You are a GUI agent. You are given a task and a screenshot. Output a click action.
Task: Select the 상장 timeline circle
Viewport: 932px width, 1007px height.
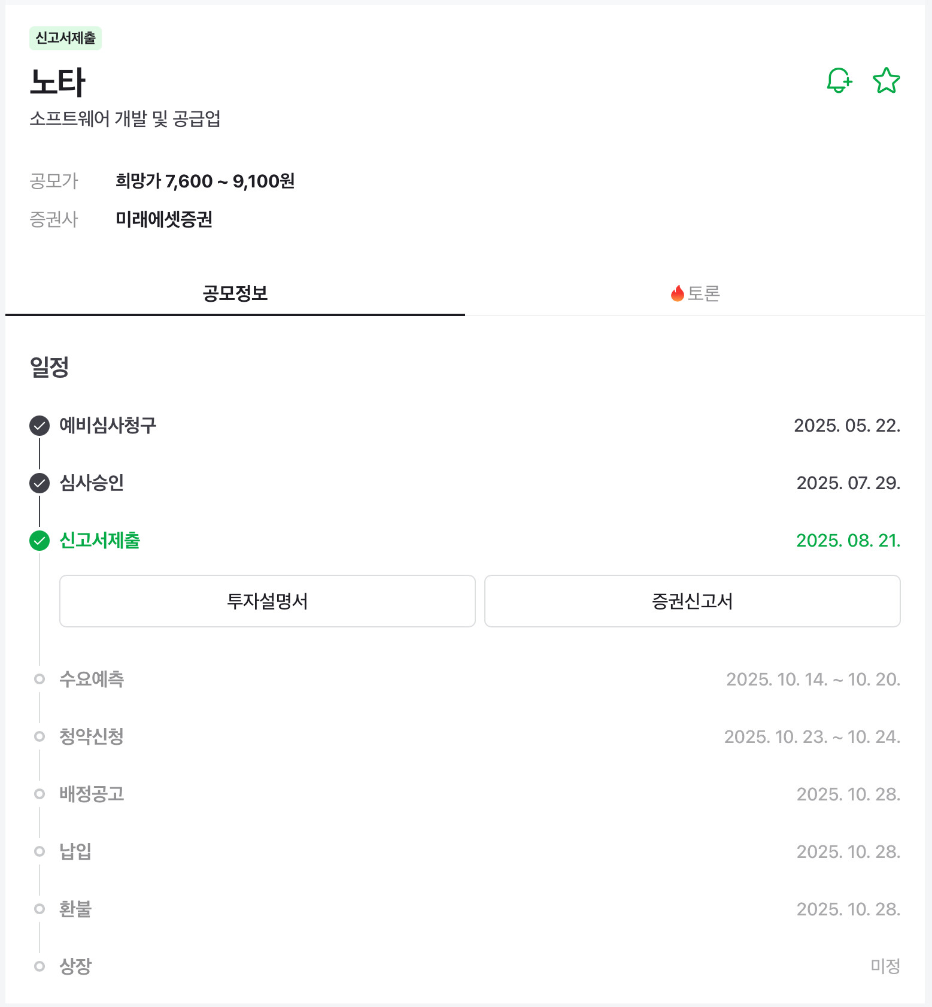pyautogui.click(x=40, y=966)
